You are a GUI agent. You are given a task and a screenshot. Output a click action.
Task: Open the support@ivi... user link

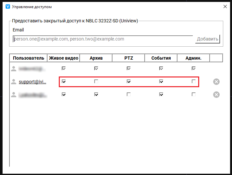point(32,82)
